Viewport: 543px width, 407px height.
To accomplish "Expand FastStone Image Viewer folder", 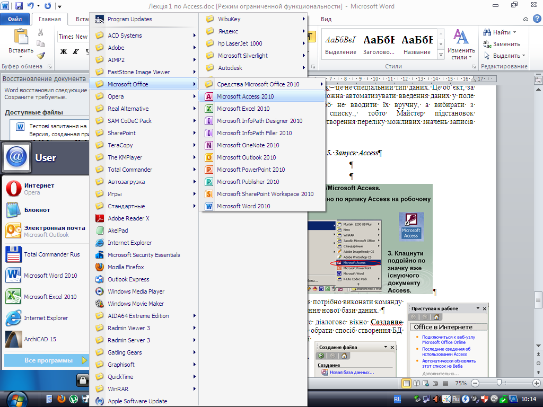I will click(x=144, y=72).
